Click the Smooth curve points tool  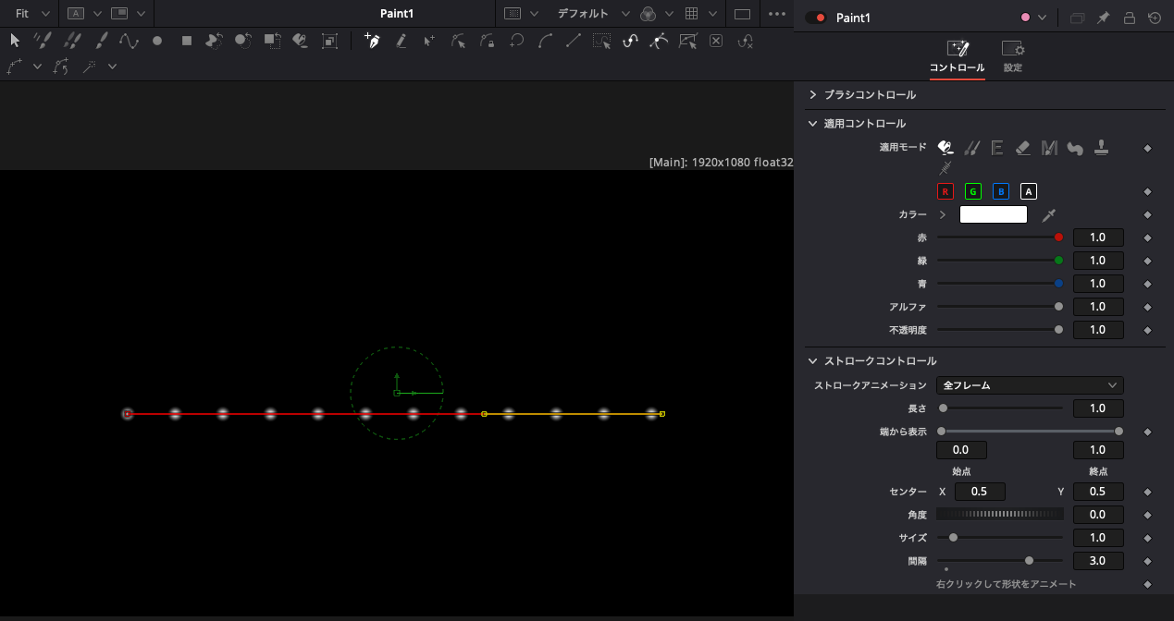point(545,41)
